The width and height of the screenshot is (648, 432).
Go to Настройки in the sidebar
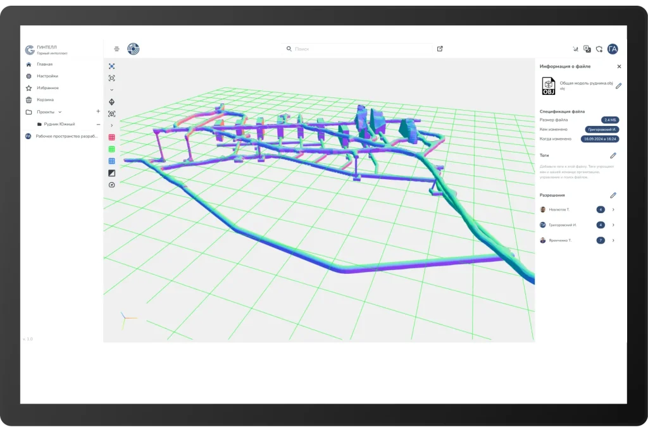click(x=47, y=76)
